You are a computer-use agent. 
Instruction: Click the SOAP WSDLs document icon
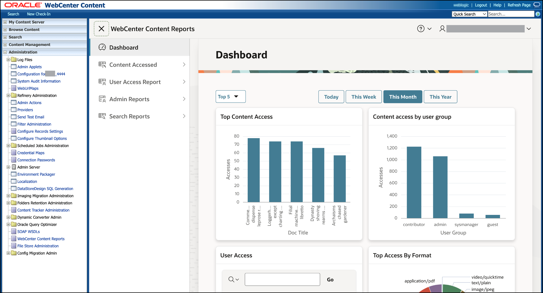(14, 232)
